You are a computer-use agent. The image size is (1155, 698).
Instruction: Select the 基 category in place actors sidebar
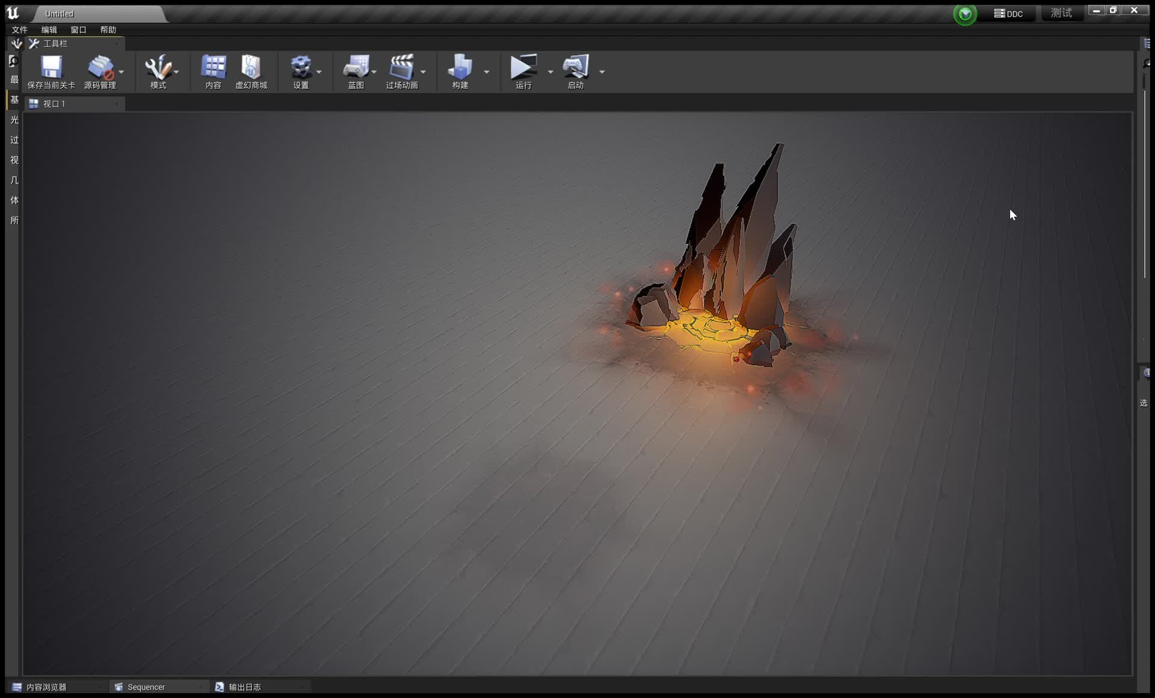click(x=13, y=99)
